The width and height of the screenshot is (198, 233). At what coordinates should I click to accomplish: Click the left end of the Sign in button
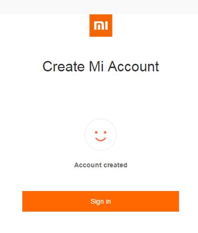[27, 201]
